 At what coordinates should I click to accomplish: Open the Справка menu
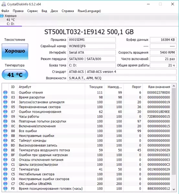(68, 11)
